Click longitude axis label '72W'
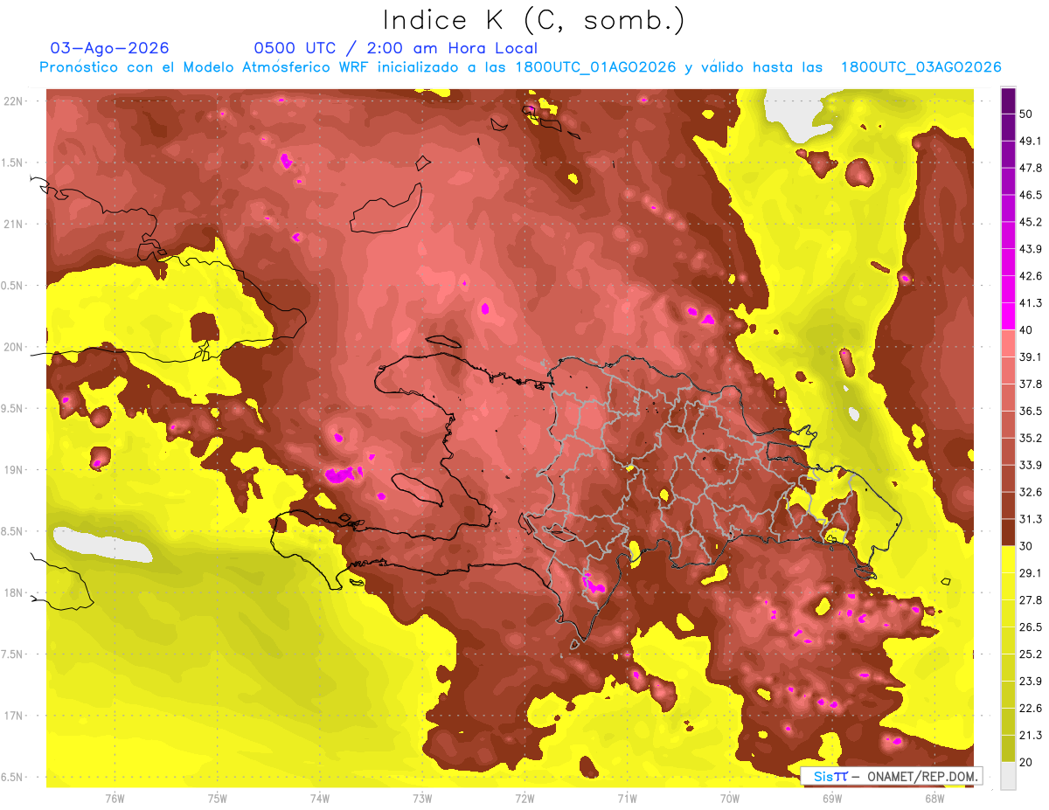Image resolution: width=1049 pixels, height=810 pixels. tap(524, 799)
